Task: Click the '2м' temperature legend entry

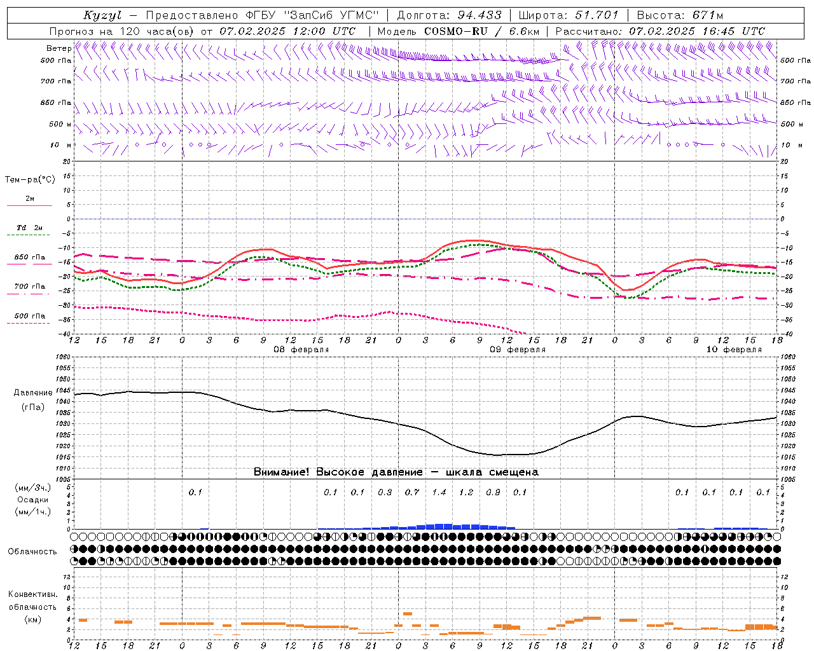Action: 30,198
